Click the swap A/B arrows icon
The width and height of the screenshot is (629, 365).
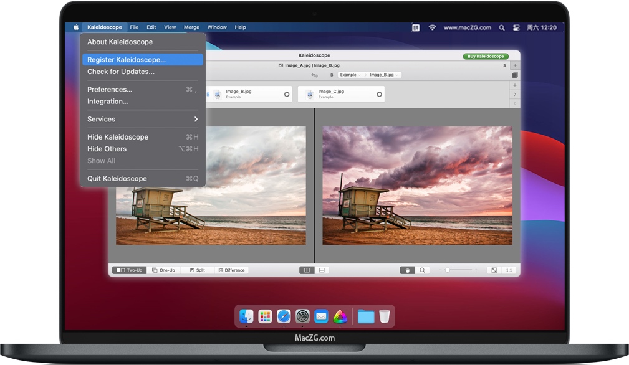(x=314, y=75)
